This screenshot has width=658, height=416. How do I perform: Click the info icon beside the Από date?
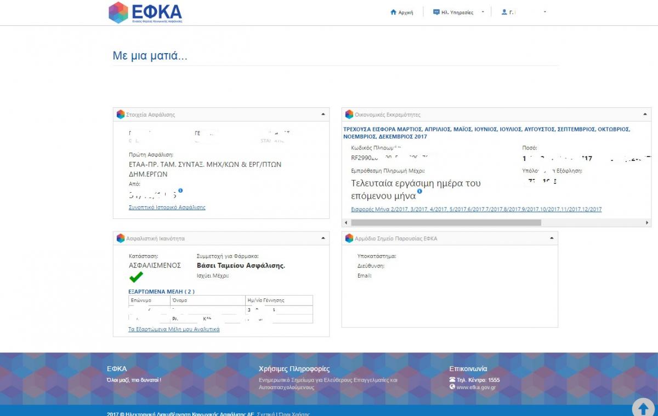pos(180,190)
